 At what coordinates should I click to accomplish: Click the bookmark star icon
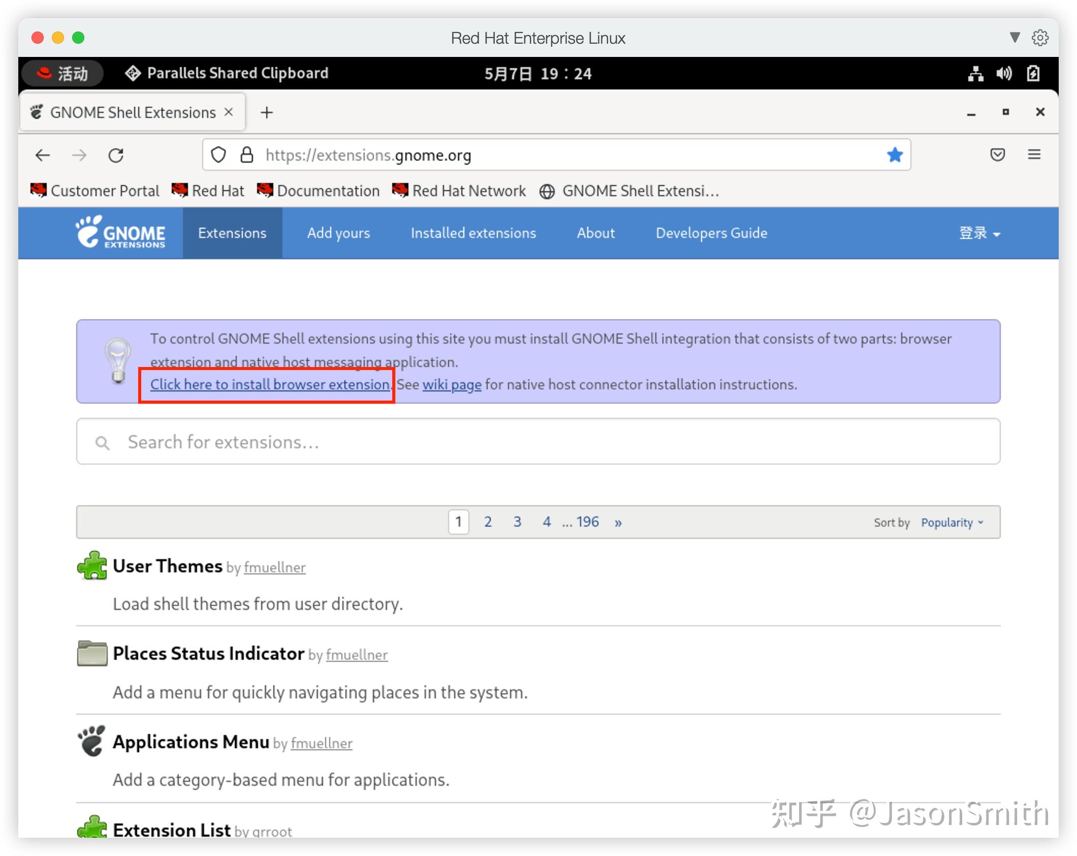895,155
